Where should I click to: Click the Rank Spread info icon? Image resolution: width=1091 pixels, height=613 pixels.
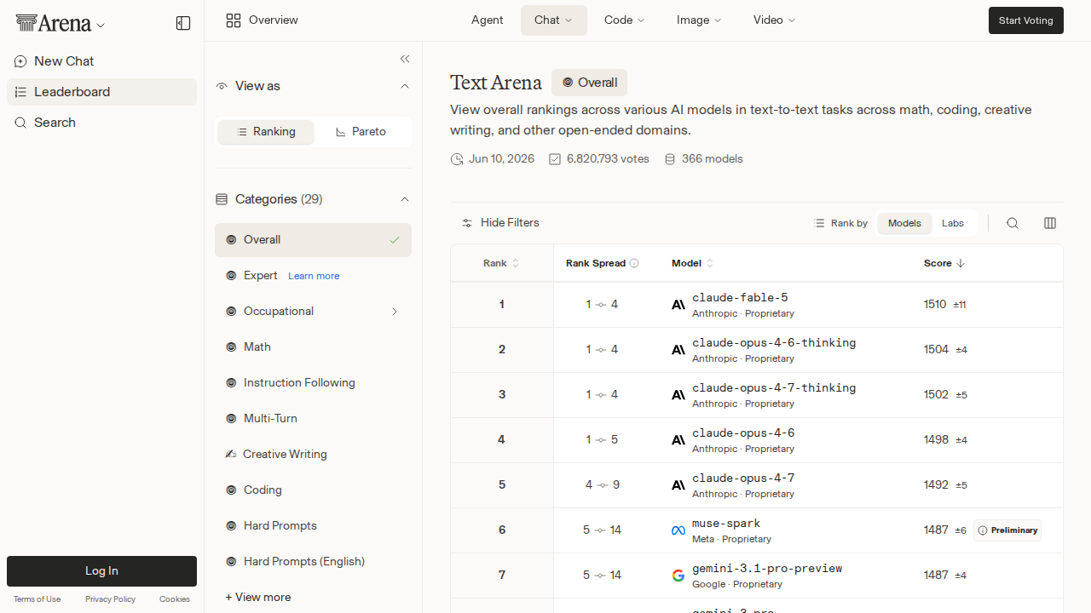[x=634, y=263]
